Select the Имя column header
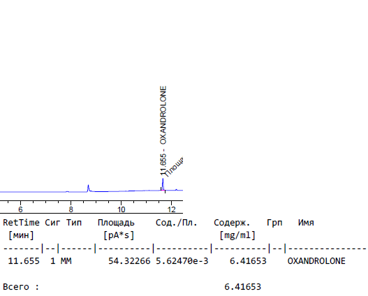The height and width of the screenshot is (296, 368). (306, 223)
